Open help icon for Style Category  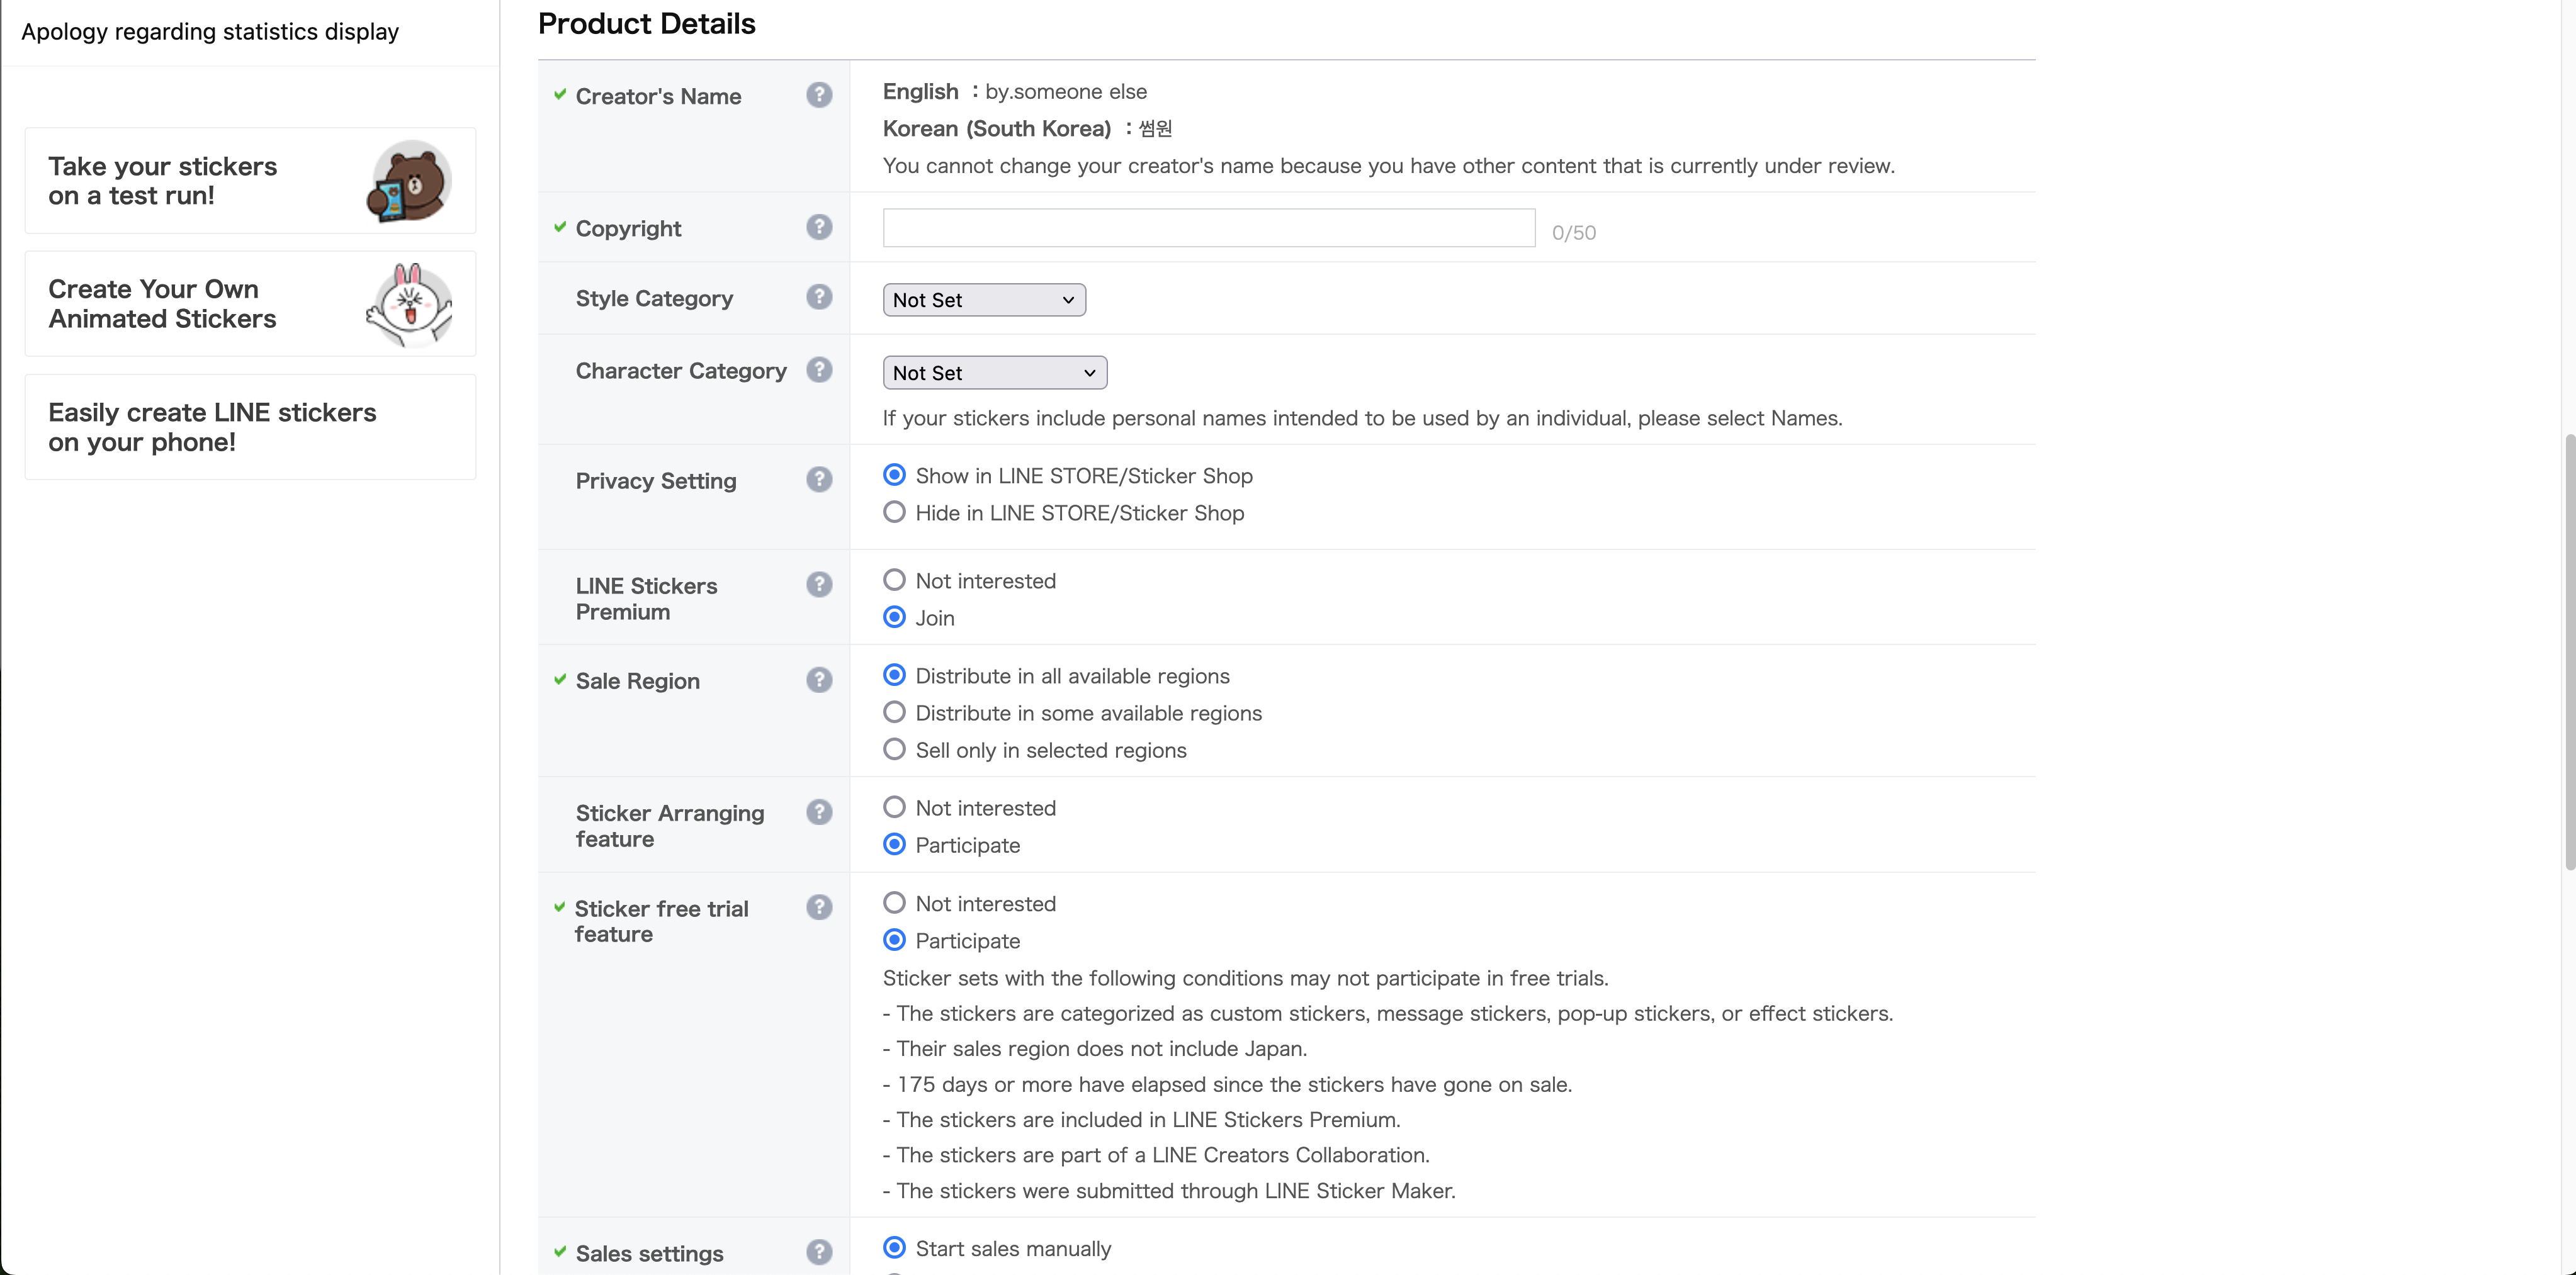click(x=819, y=297)
